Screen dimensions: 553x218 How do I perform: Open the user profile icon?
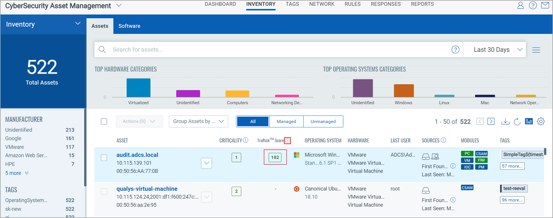(x=520, y=5)
